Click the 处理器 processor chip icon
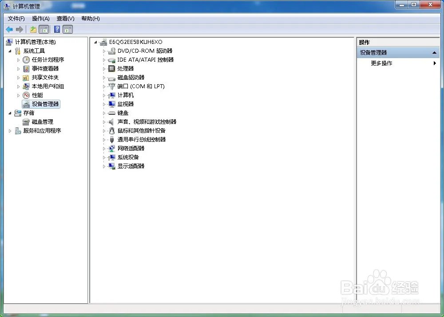This screenshot has height=317, width=444. (x=111, y=69)
